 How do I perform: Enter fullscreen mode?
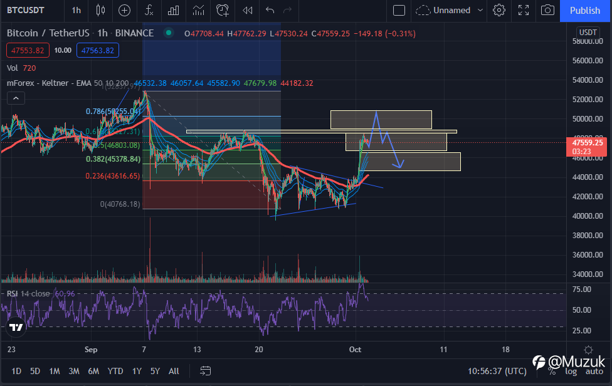[524, 11]
